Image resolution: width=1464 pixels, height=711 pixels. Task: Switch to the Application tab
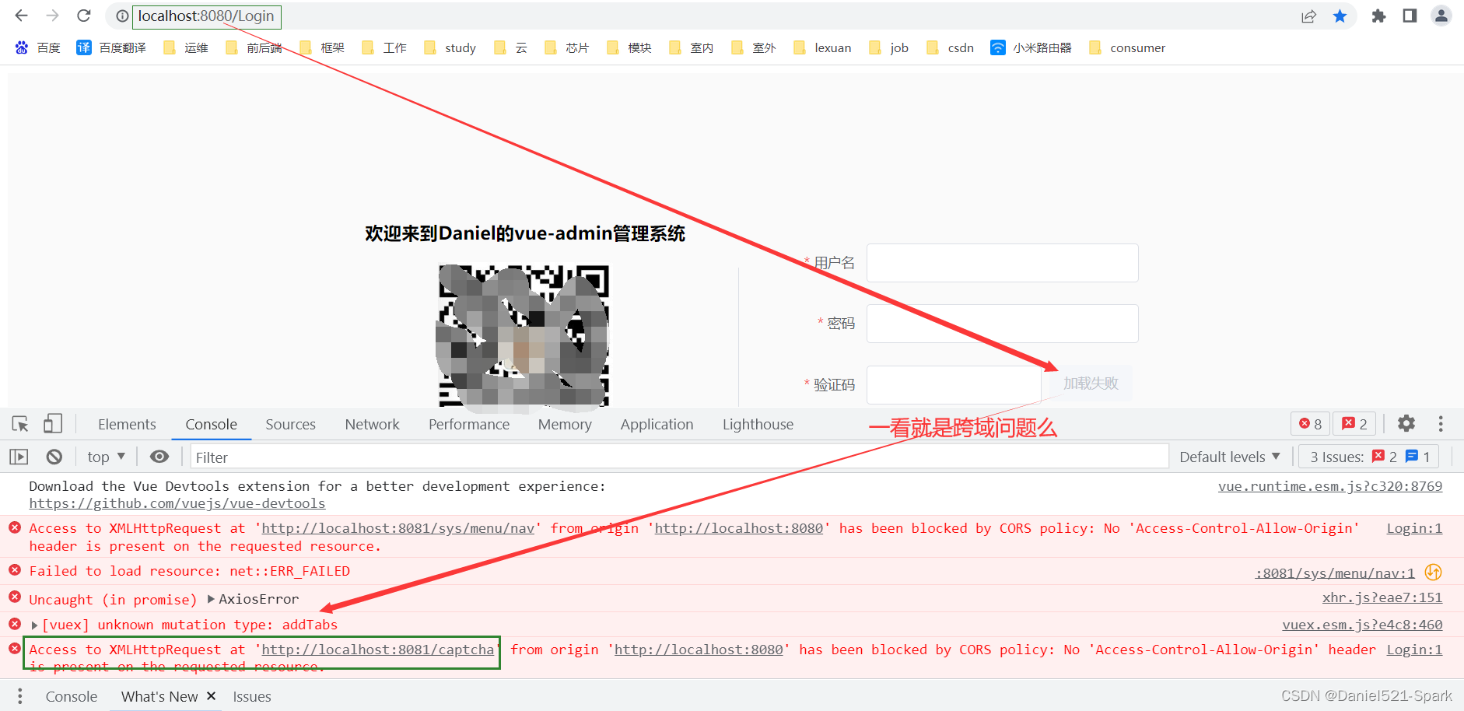pyautogui.click(x=657, y=425)
